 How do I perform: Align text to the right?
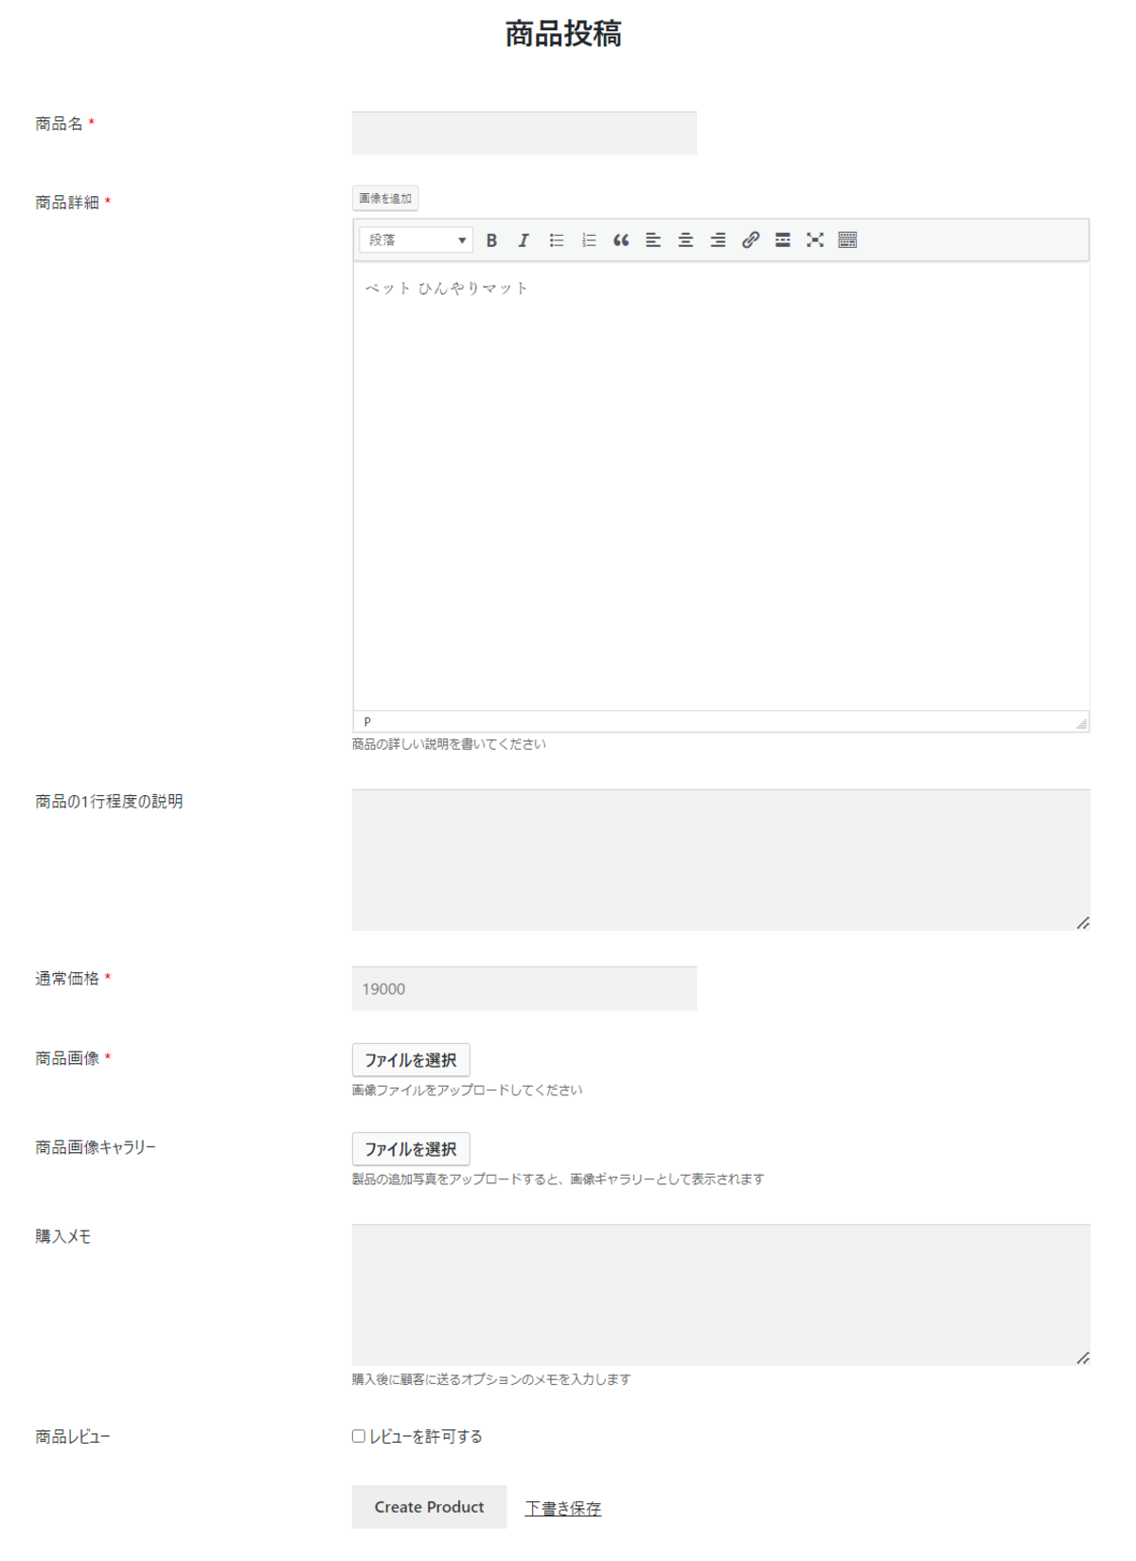click(719, 240)
